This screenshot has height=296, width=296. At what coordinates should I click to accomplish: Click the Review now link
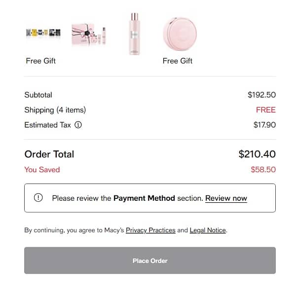[226, 198]
